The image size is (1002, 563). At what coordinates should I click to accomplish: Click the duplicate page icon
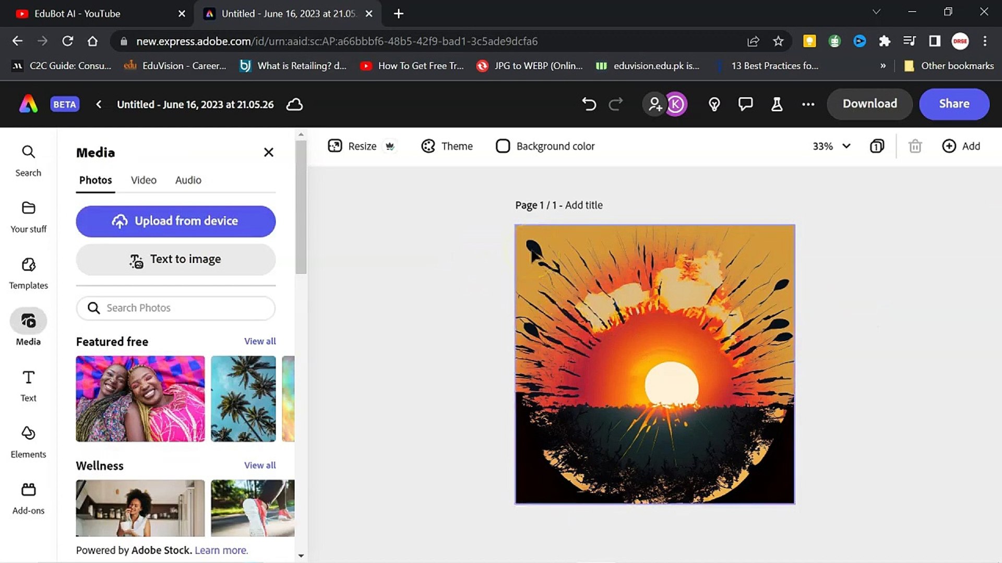coord(877,146)
